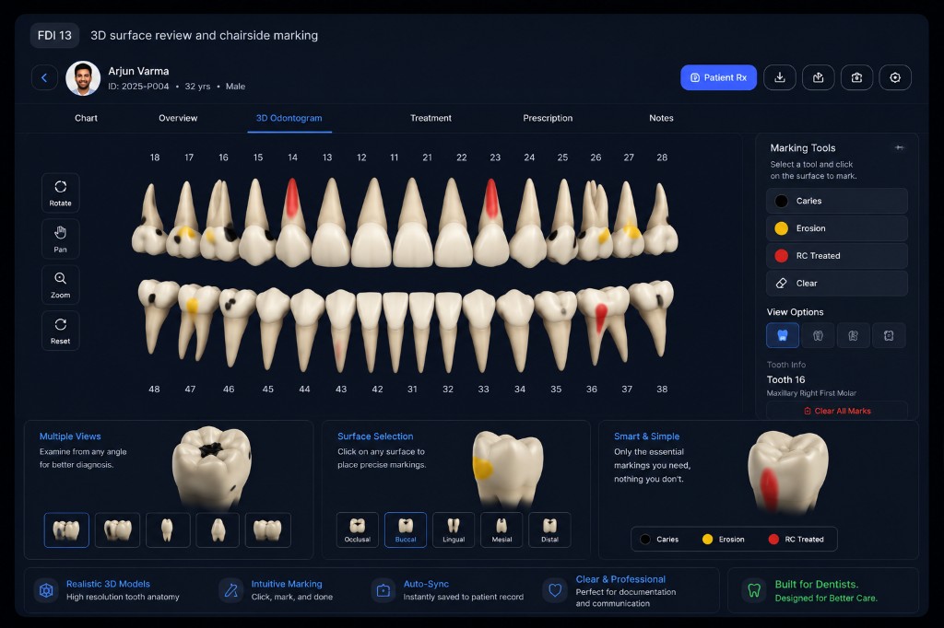Click the RC Treated legend item

pos(796,540)
